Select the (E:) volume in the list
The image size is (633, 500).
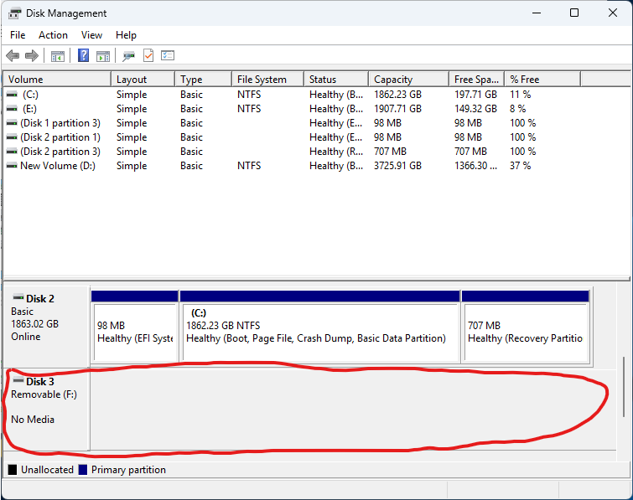pos(30,109)
